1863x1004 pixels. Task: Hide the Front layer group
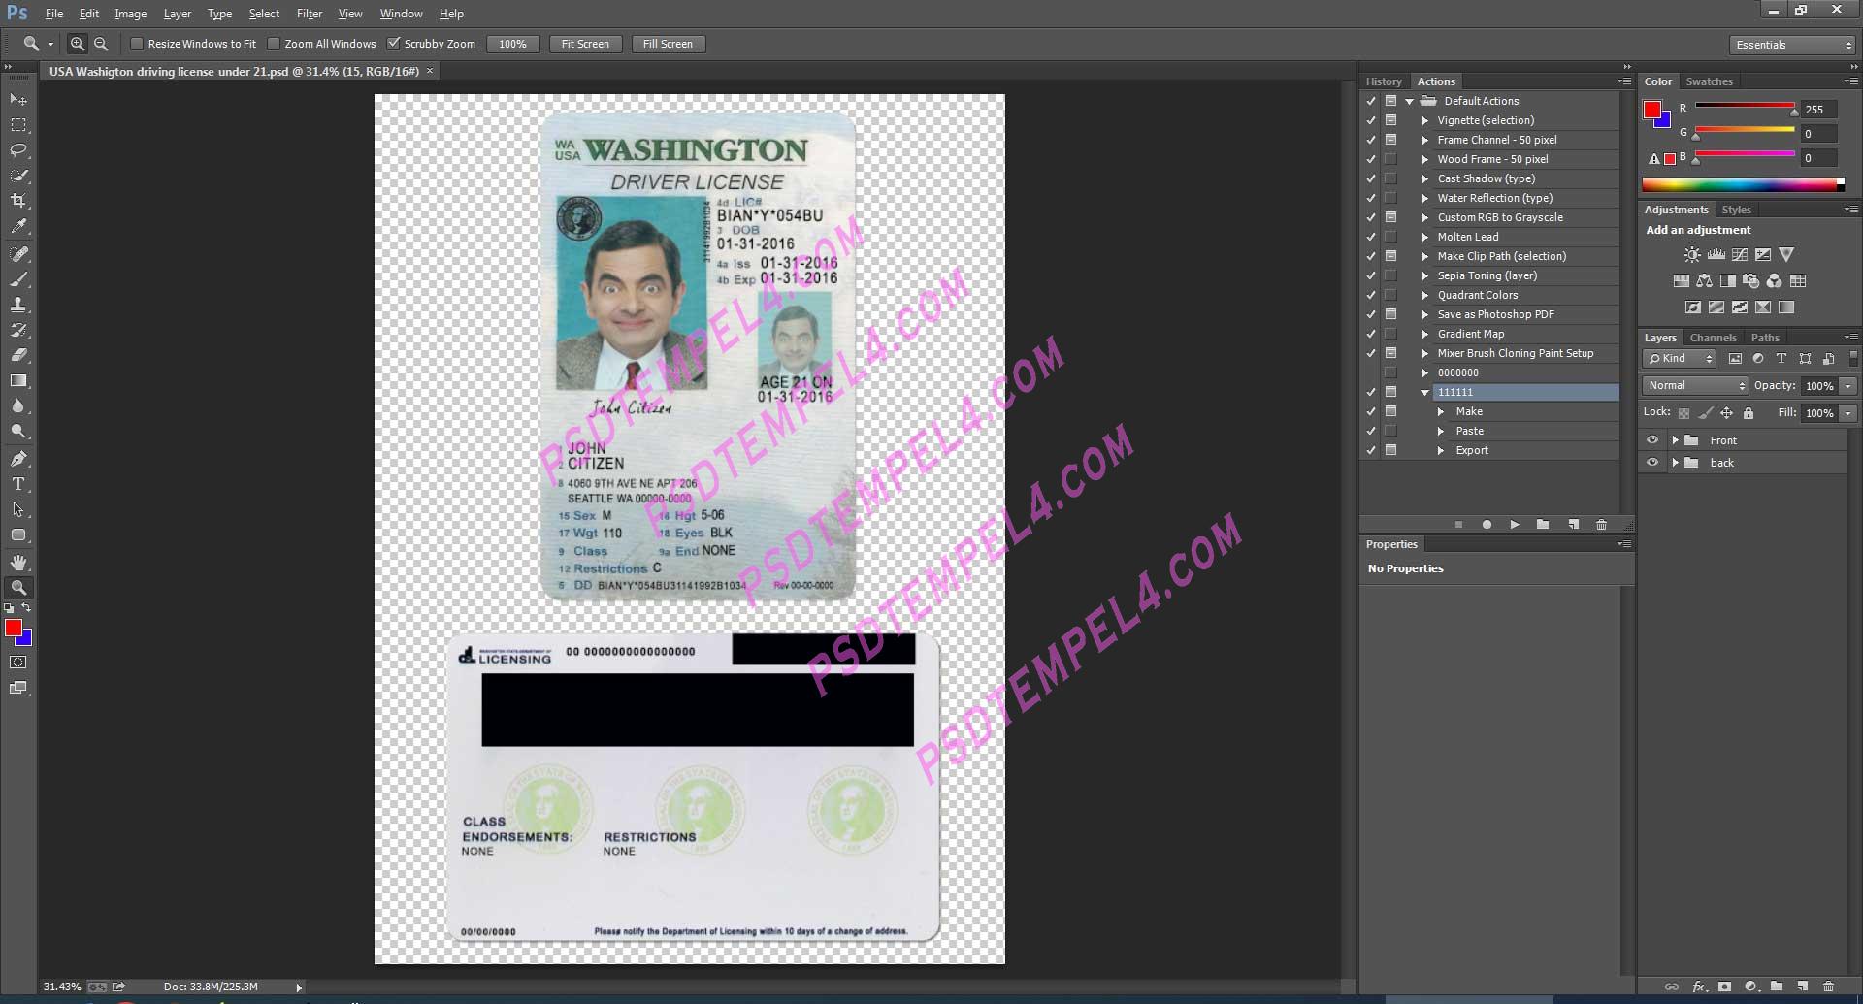[1653, 439]
